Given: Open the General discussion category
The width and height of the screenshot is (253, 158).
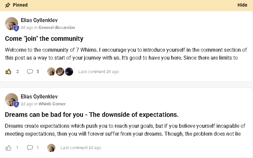Looking at the screenshot, I should pos(57,28).
